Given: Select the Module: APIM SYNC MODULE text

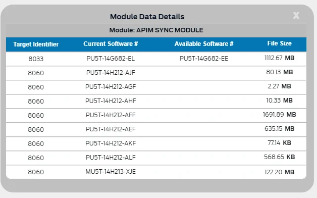Looking at the screenshot, I should click(156, 30).
